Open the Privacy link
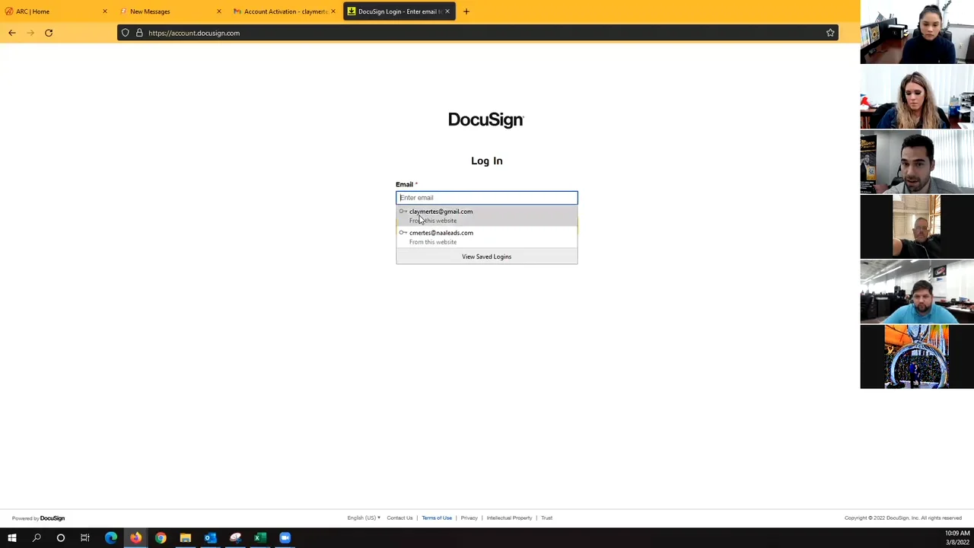This screenshot has height=548, width=974. (469, 518)
